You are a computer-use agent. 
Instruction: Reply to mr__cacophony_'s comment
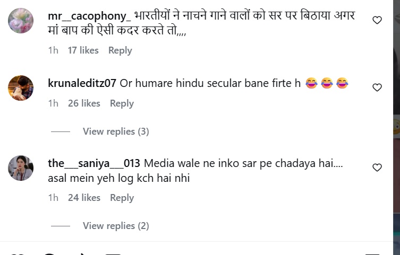click(120, 50)
